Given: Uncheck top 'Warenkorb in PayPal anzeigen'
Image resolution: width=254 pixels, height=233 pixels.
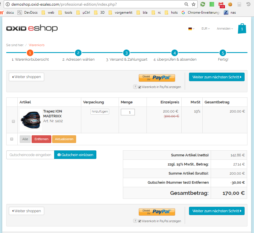Looking at the screenshot, I should 140,87.
